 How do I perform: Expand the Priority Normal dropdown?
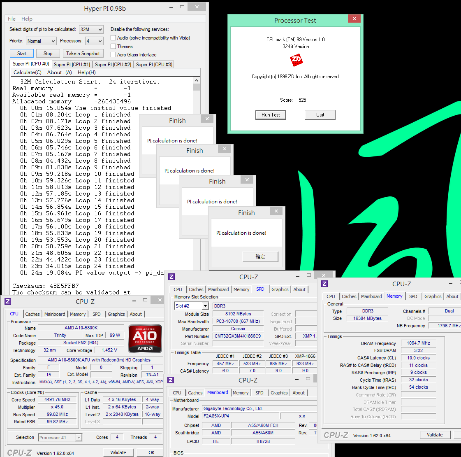(x=41, y=41)
